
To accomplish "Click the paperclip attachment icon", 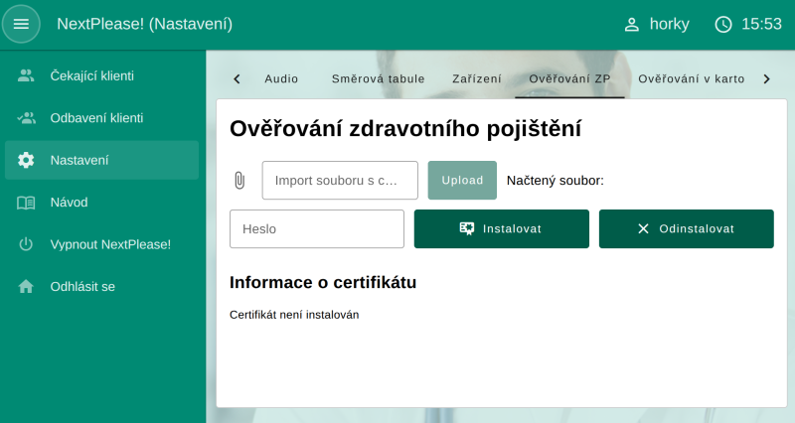I will point(238,181).
